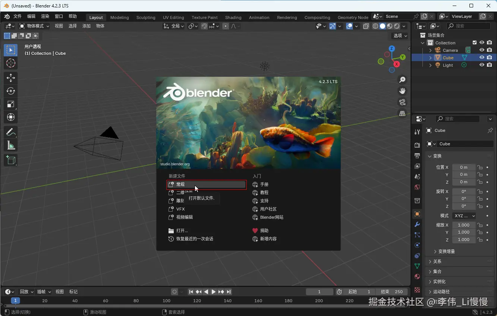Click the Location Z value field
Screen dimensions: 497x316
(x=464, y=182)
